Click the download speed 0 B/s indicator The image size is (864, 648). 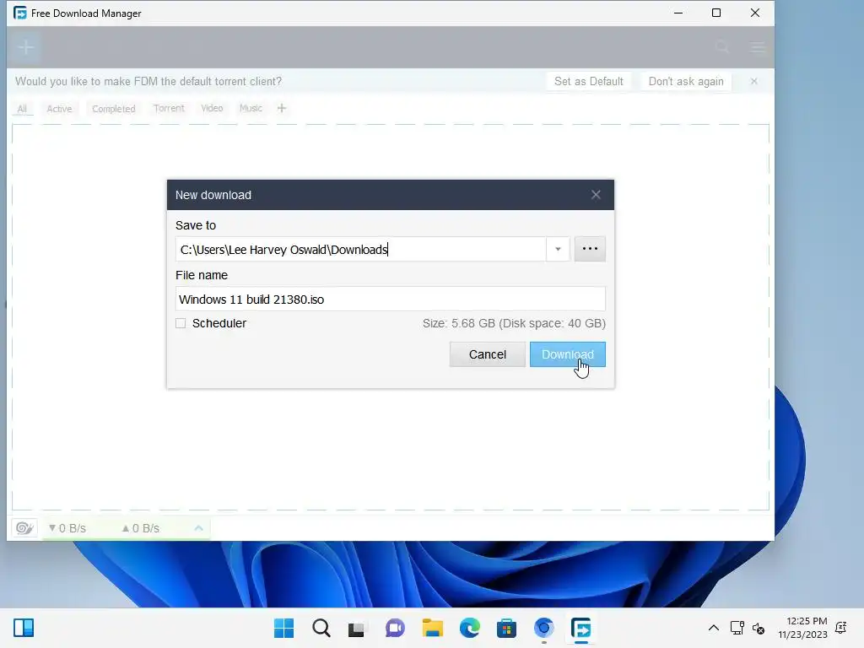pos(67,528)
